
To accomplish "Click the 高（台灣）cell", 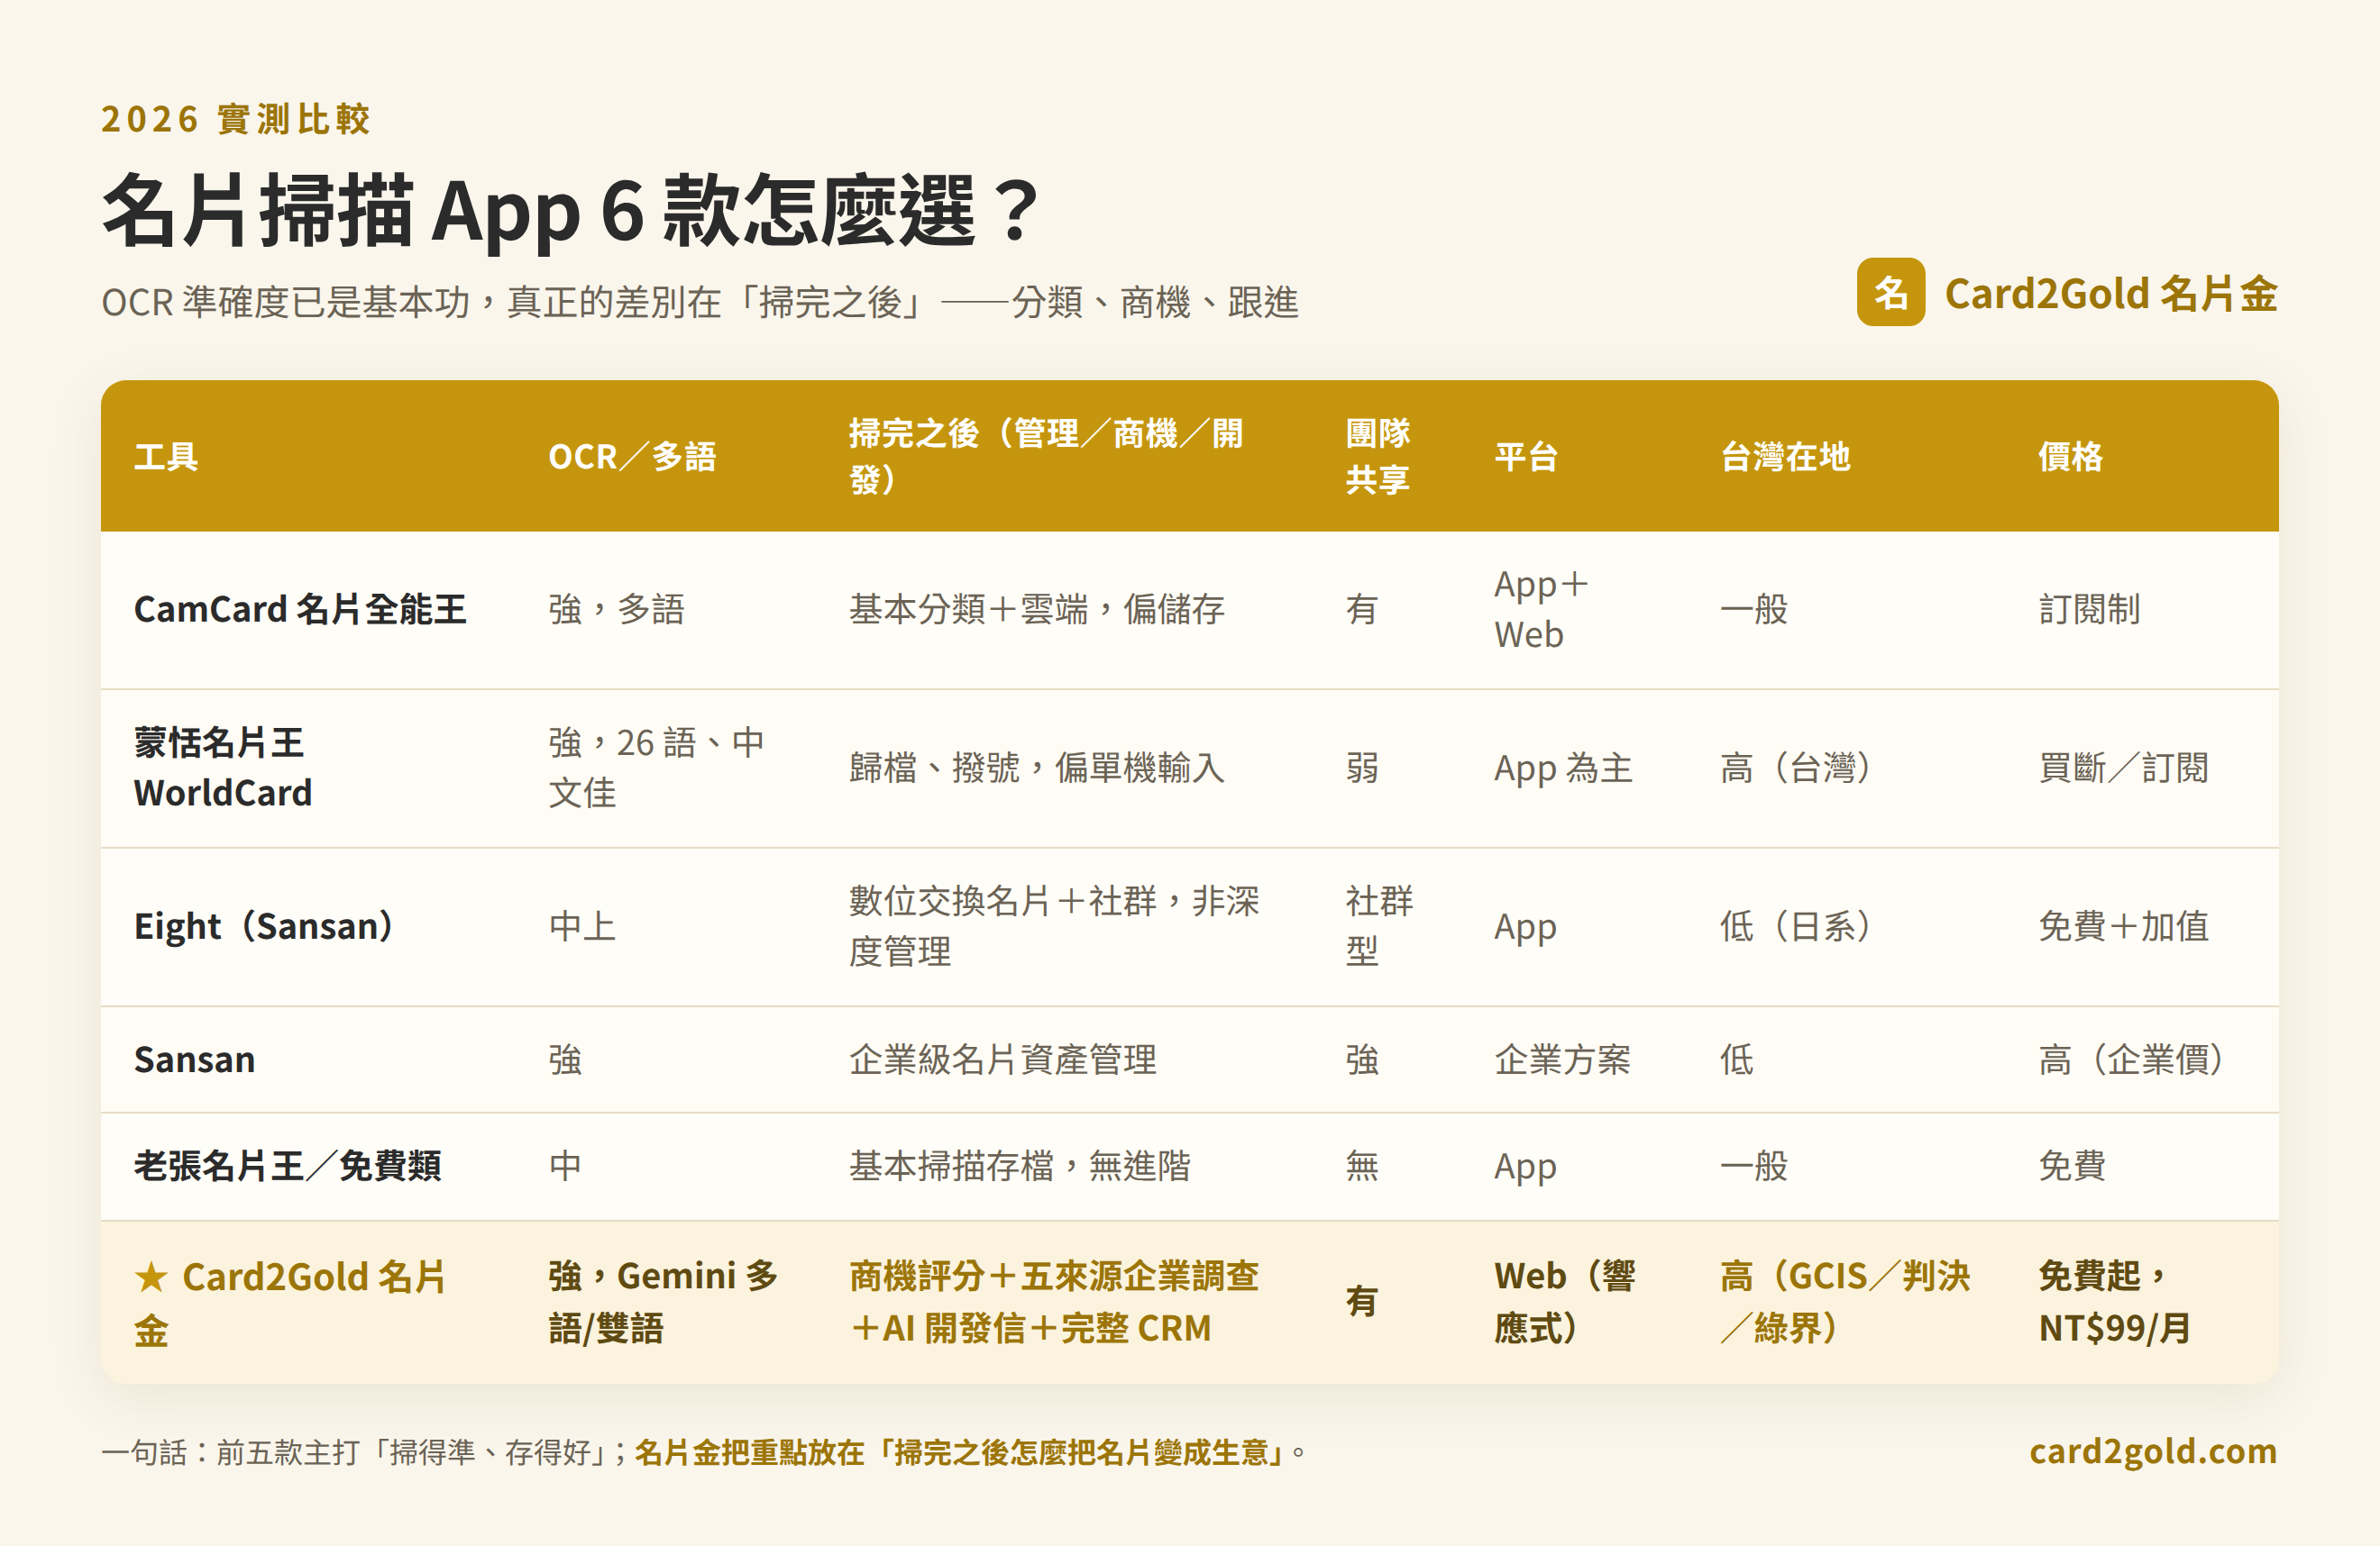I will coord(1796,768).
